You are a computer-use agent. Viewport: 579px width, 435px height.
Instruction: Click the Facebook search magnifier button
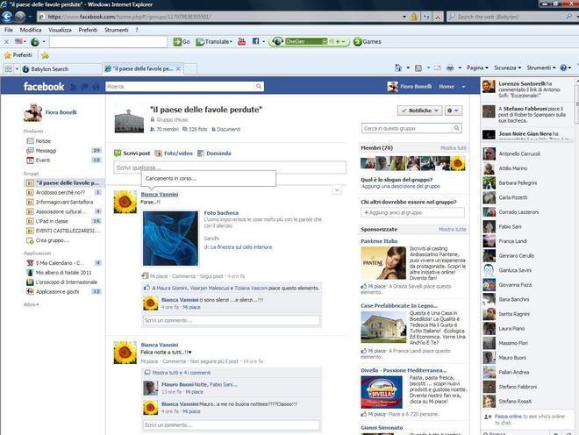[259, 87]
